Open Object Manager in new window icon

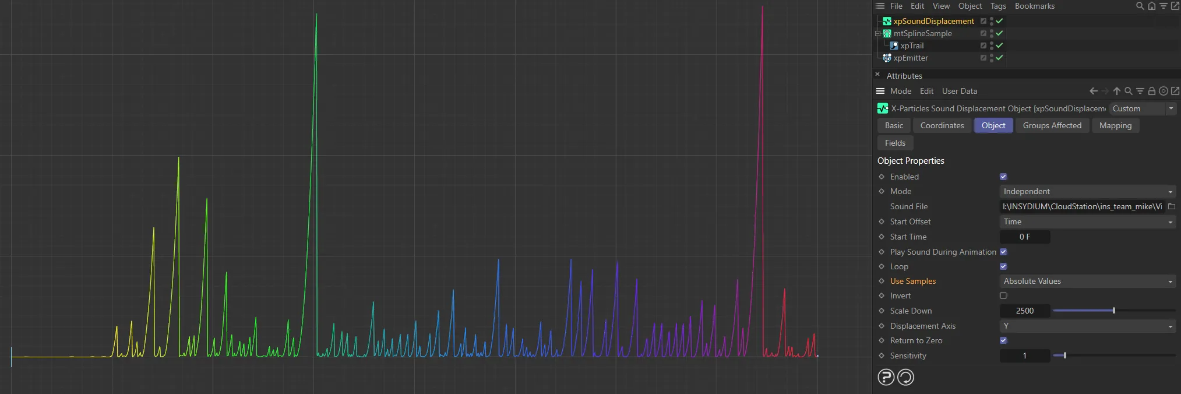pos(1175,6)
